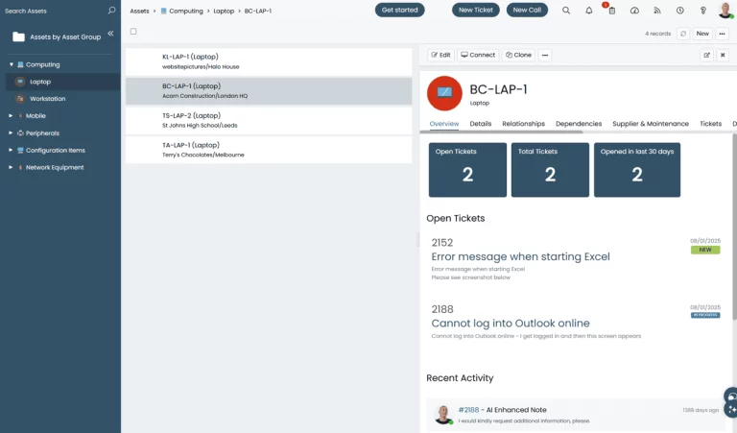The height and width of the screenshot is (433, 737).
Task: Refresh the asset records list
Action: coord(682,34)
